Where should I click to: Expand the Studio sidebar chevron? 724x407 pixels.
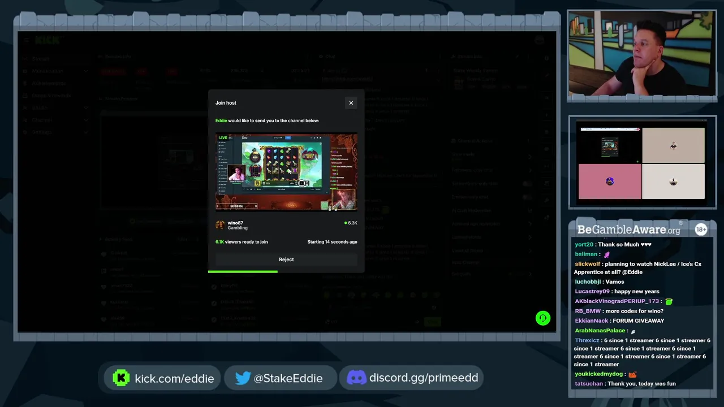(85, 107)
